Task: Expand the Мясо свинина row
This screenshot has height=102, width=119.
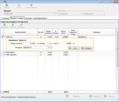Action: click(x=5, y=55)
